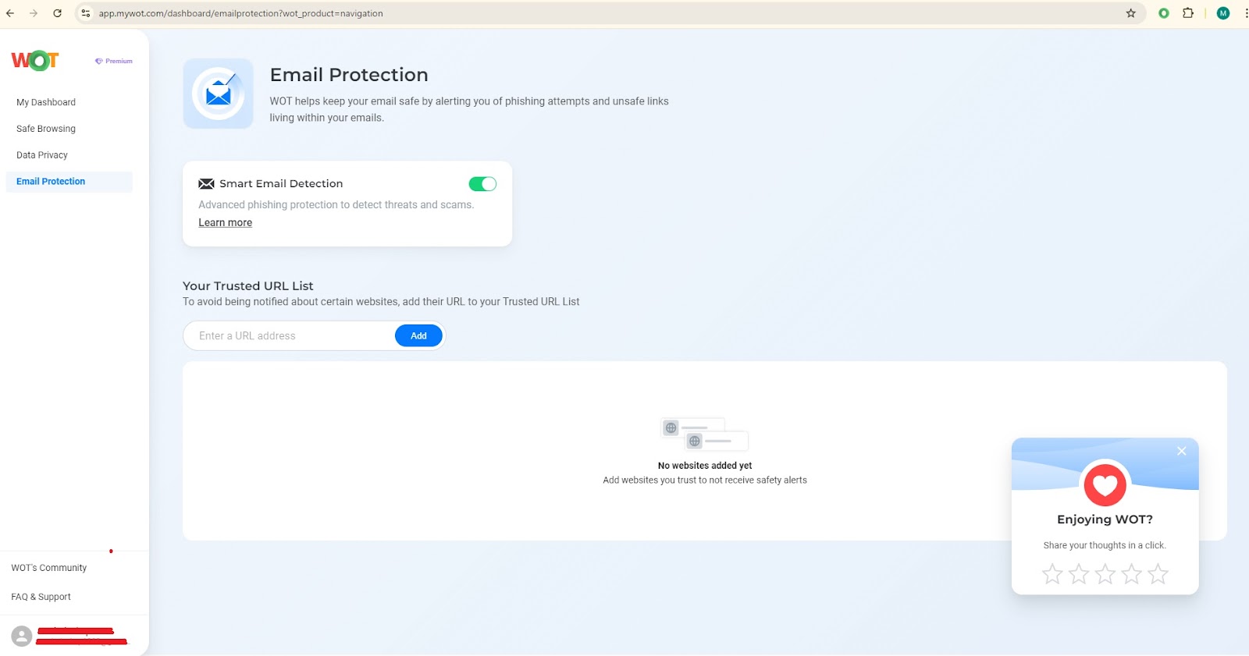The width and height of the screenshot is (1249, 656).
Task: Open the Extensions puzzle icon
Action: [1188, 13]
